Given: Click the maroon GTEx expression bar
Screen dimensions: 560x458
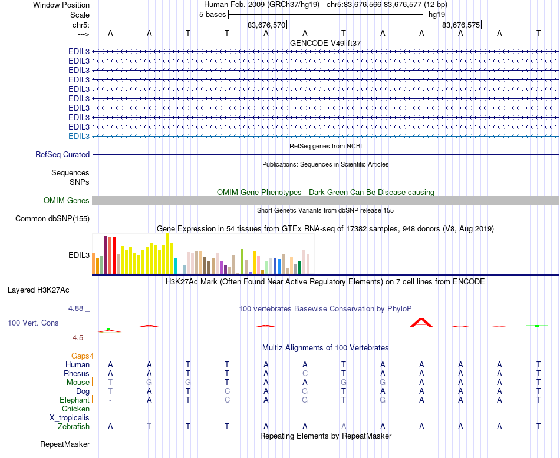Looking at the screenshot, I should 106,255.
